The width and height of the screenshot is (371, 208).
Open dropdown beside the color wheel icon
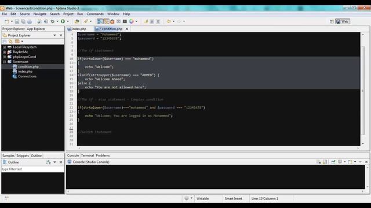click(x=136, y=21)
